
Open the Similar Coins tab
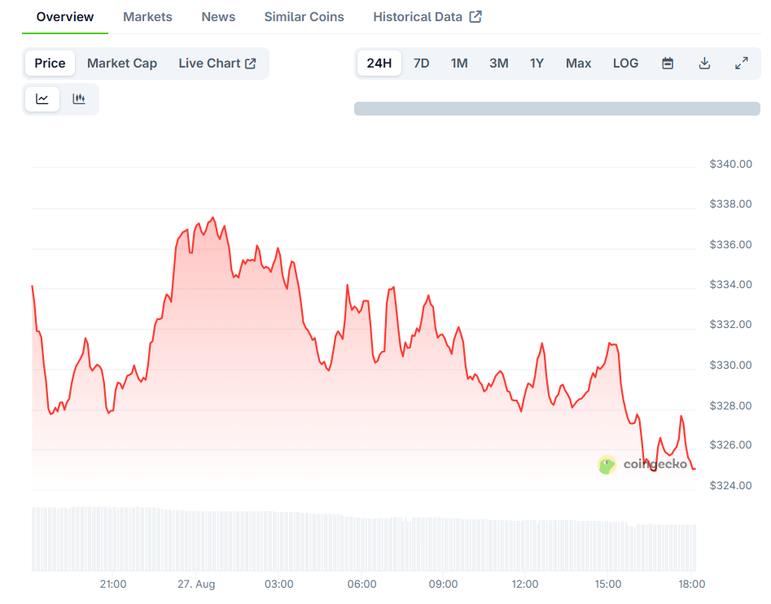(304, 17)
